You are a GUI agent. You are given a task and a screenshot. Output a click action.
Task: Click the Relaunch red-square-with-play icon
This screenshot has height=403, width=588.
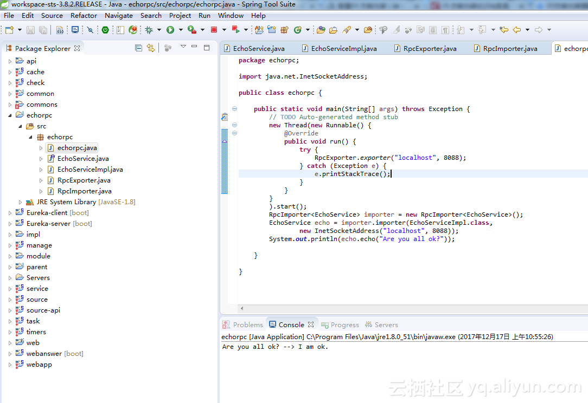point(235,30)
